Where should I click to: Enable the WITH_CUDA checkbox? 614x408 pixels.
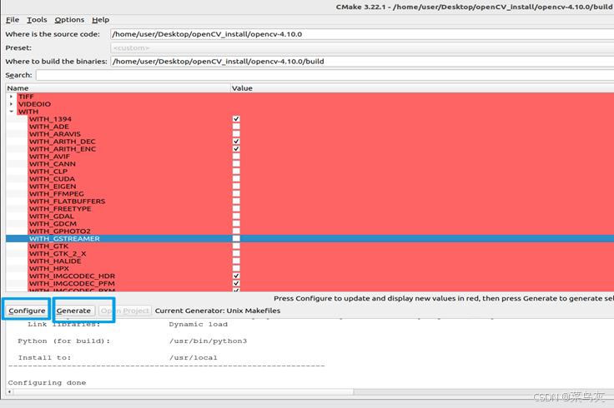tap(236, 178)
